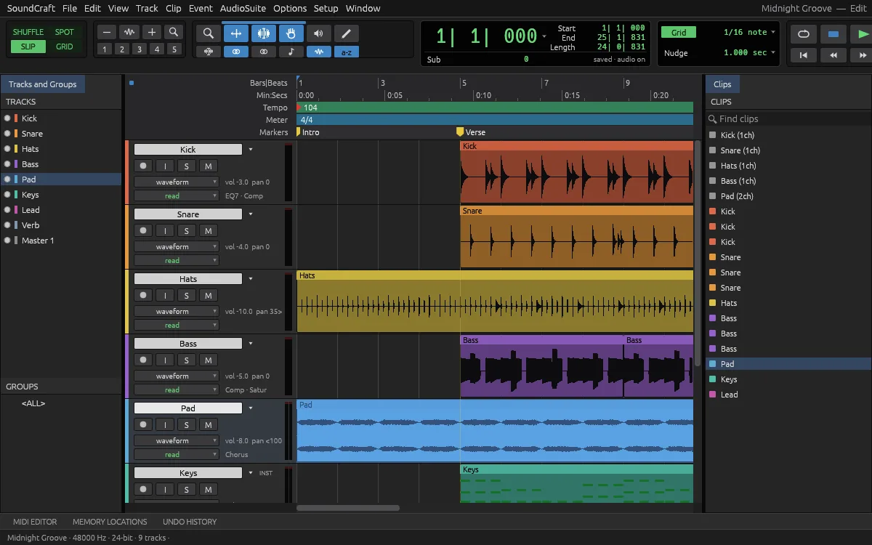Record-arm the Kick track
Screen dimensions: 872x545
click(143, 166)
